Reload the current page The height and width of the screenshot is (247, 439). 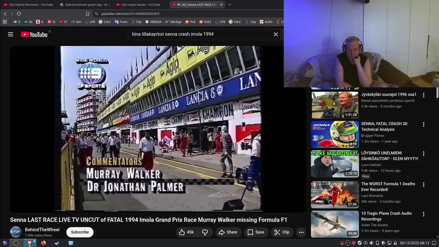19,14
